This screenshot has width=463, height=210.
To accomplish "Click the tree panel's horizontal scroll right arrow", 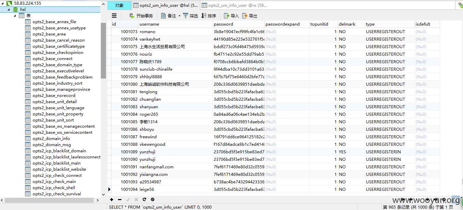I will click(x=98, y=200).
